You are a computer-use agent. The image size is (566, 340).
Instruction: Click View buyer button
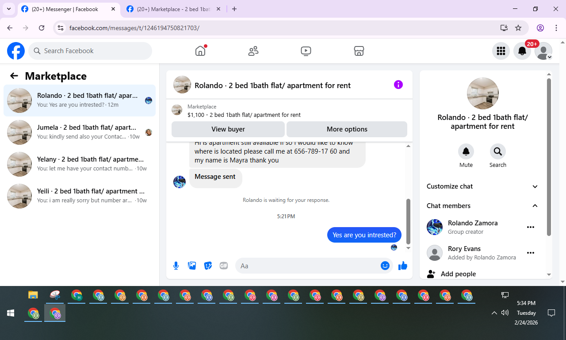pos(228,129)
